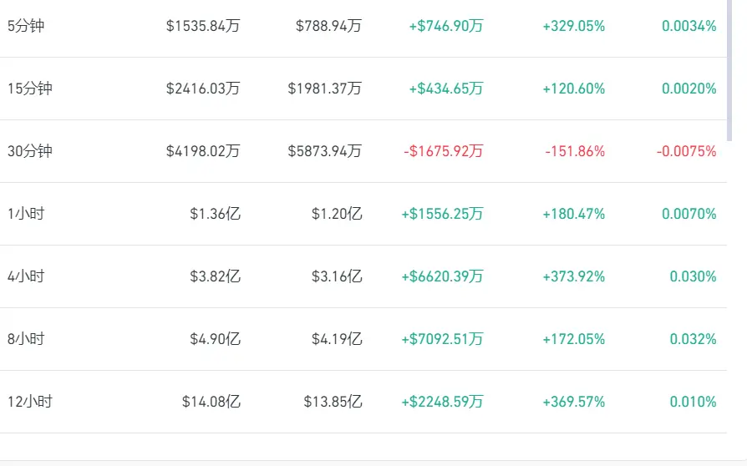Click the +329.05% percentage

pos(574,26)
